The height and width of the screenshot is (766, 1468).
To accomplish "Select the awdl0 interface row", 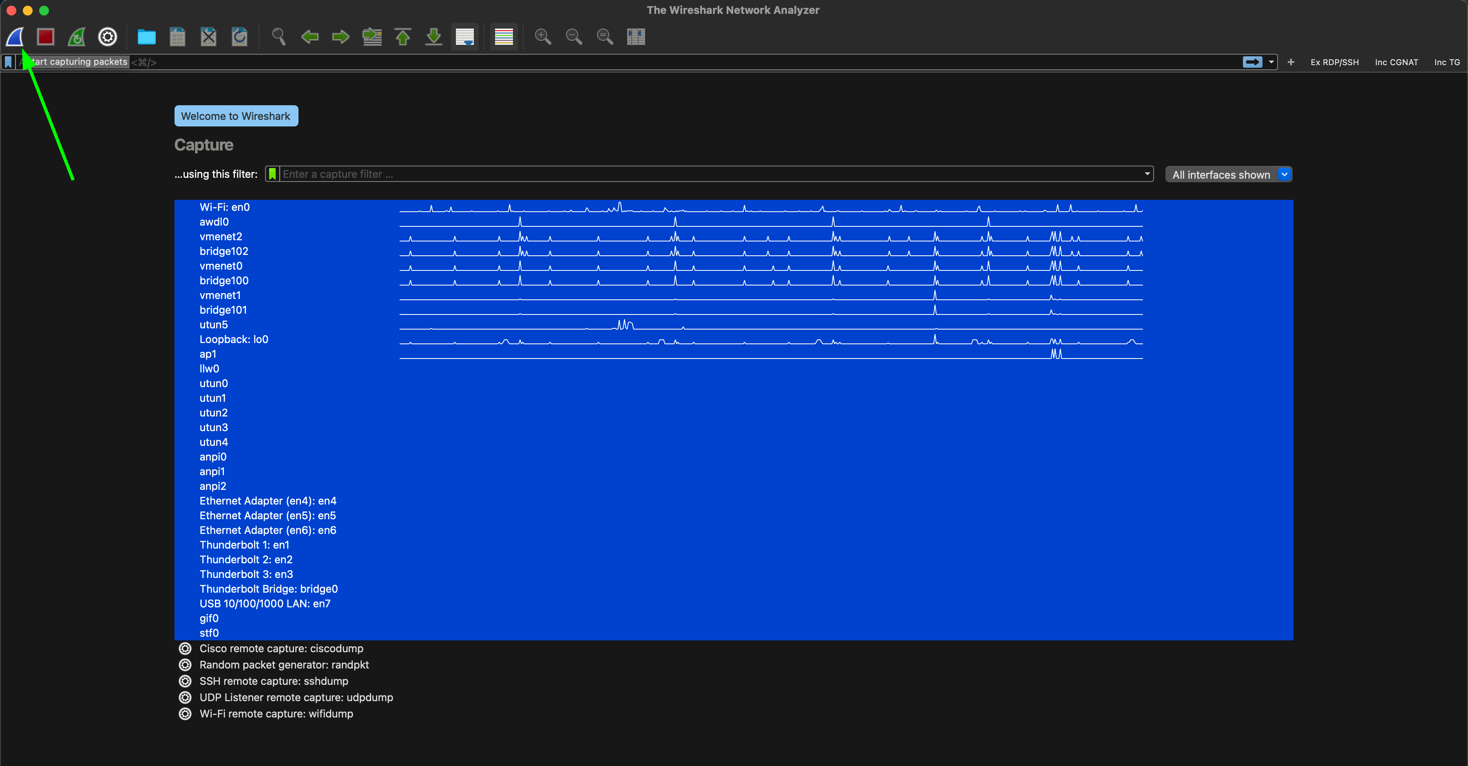I will tap(734, 222).
